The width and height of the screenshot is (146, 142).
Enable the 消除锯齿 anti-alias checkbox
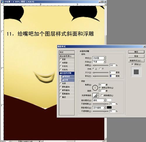tap(102, 95)
